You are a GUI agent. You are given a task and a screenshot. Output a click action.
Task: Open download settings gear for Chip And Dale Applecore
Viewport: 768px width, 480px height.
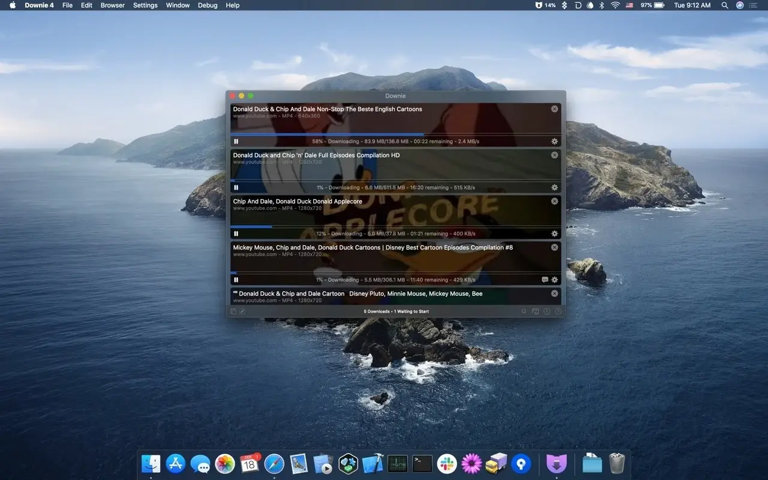(x=554, y=233)
